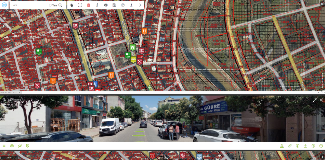This screenshot has width=325, height=160.
Task: Expand the street view to fullscreen
Action: pos(315,100)
